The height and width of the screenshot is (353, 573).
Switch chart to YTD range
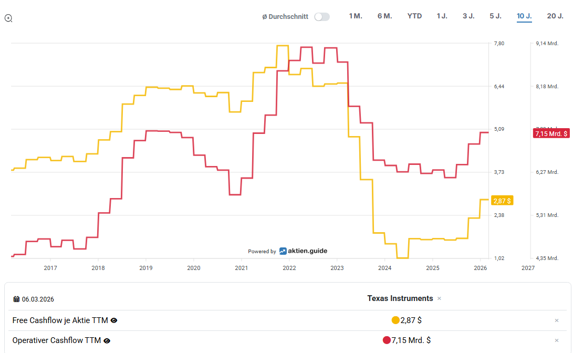coord(414,16)
